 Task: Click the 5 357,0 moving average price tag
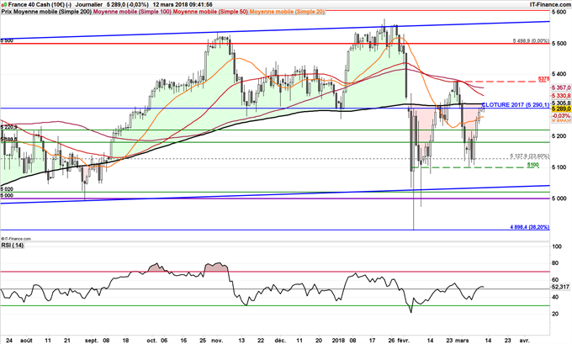tap(561, 88)
